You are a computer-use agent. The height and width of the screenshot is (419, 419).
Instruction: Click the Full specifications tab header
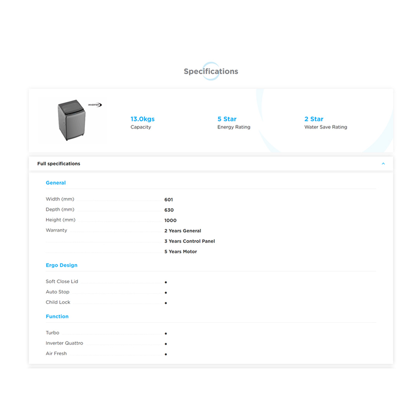tap(58, 164)
